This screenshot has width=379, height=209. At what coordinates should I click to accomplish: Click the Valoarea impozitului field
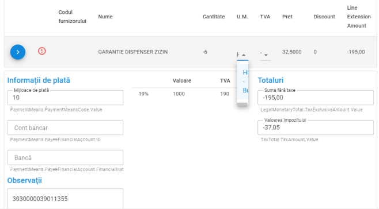(x=316, y=127)
